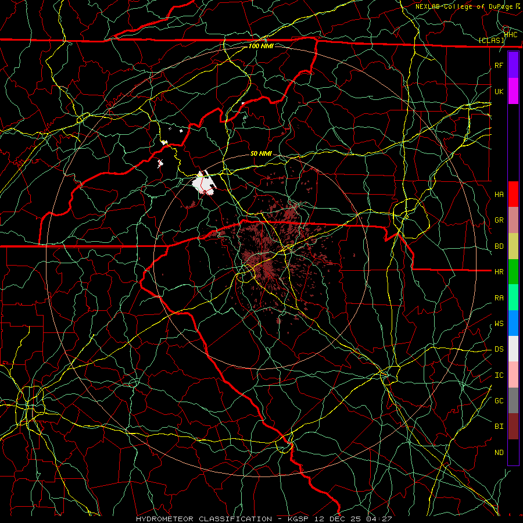Select the BD yellow legend swatch

(513, 246)
